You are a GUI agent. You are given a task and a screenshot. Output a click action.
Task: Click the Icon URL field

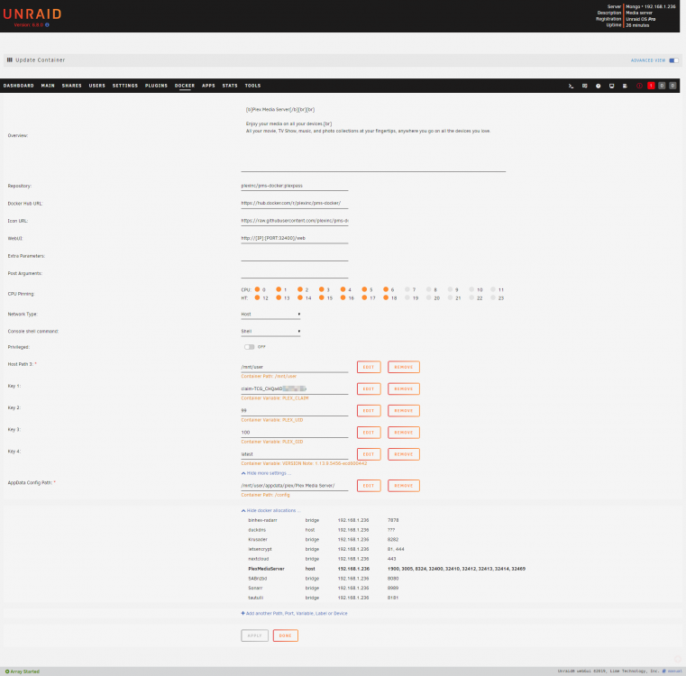click(295, 221)
